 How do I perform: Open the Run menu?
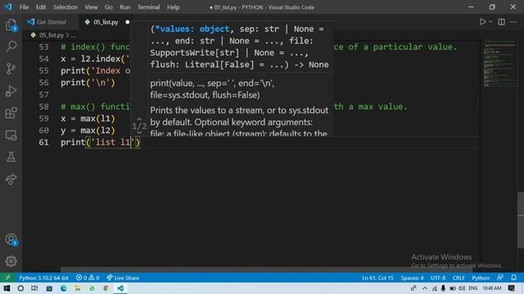coord(125,7)
